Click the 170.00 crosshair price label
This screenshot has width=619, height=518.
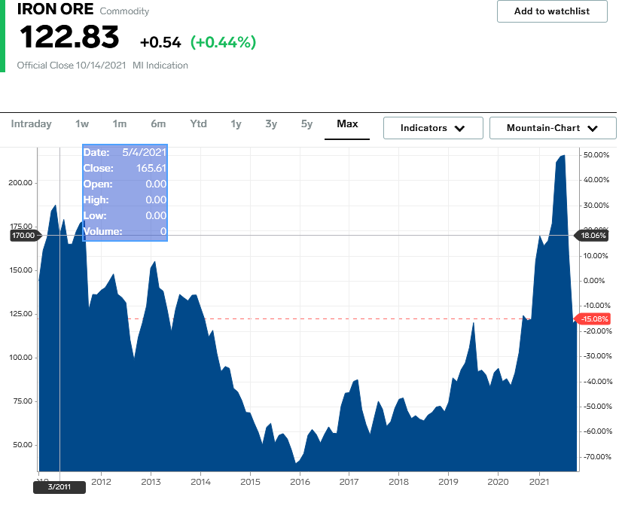coord(23,236)
